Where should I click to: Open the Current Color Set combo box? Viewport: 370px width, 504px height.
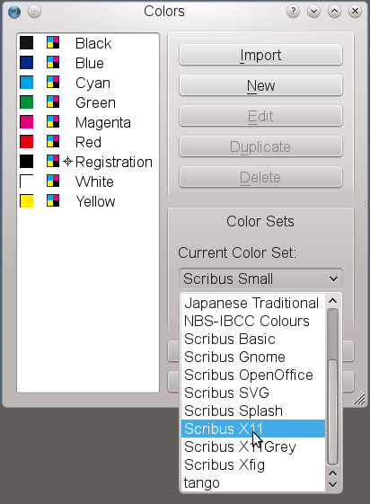click(x=260, y=279)
